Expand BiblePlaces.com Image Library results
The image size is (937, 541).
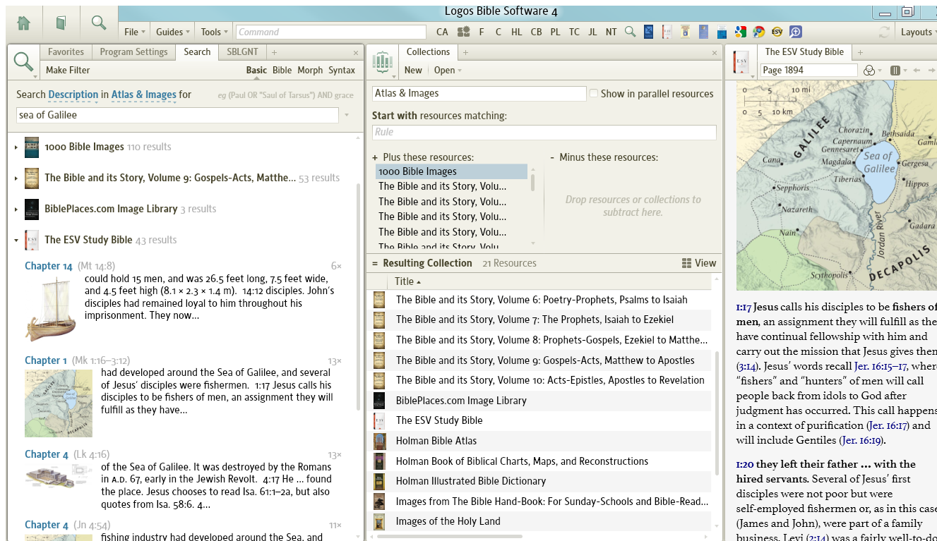pyautogui.click(x=16, y=209)
